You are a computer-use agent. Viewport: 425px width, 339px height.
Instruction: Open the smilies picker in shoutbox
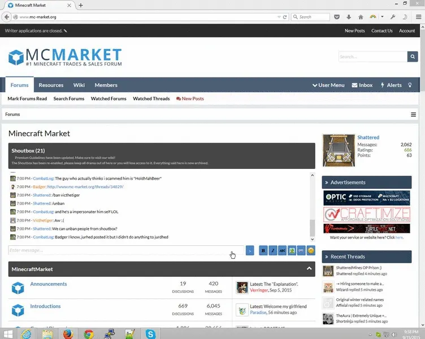311,250
